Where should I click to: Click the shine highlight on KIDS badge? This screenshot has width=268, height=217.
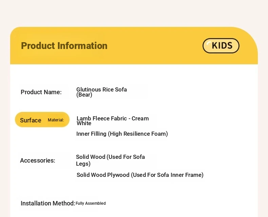[x=208, y=44]
